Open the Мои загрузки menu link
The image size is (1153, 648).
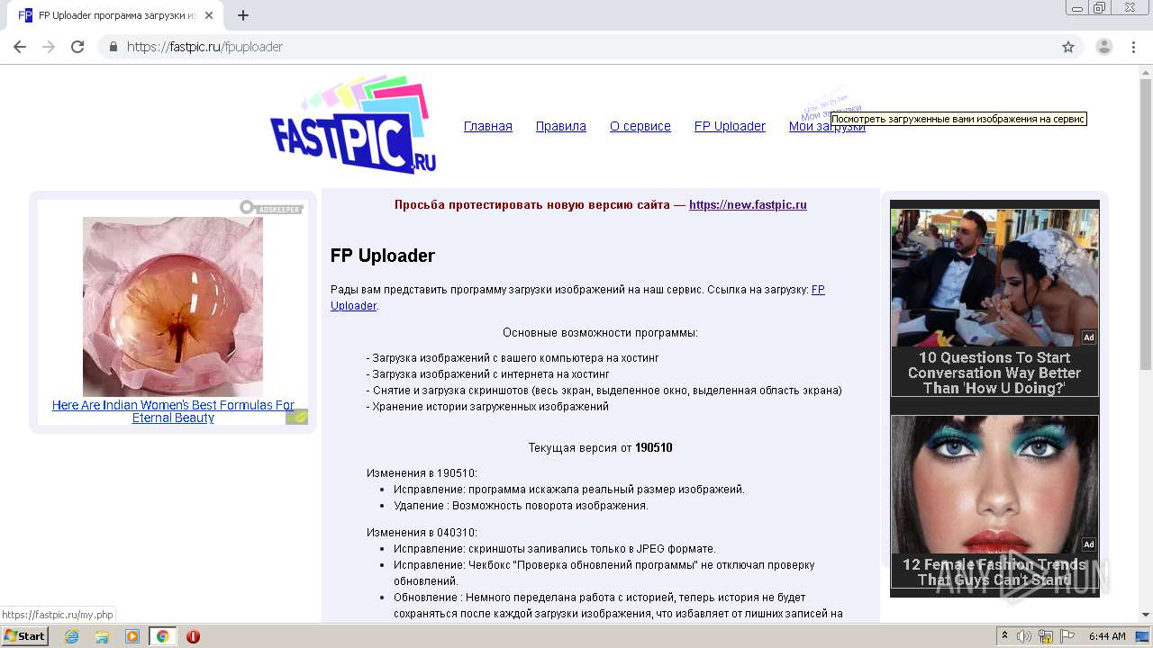click(827, 126)
